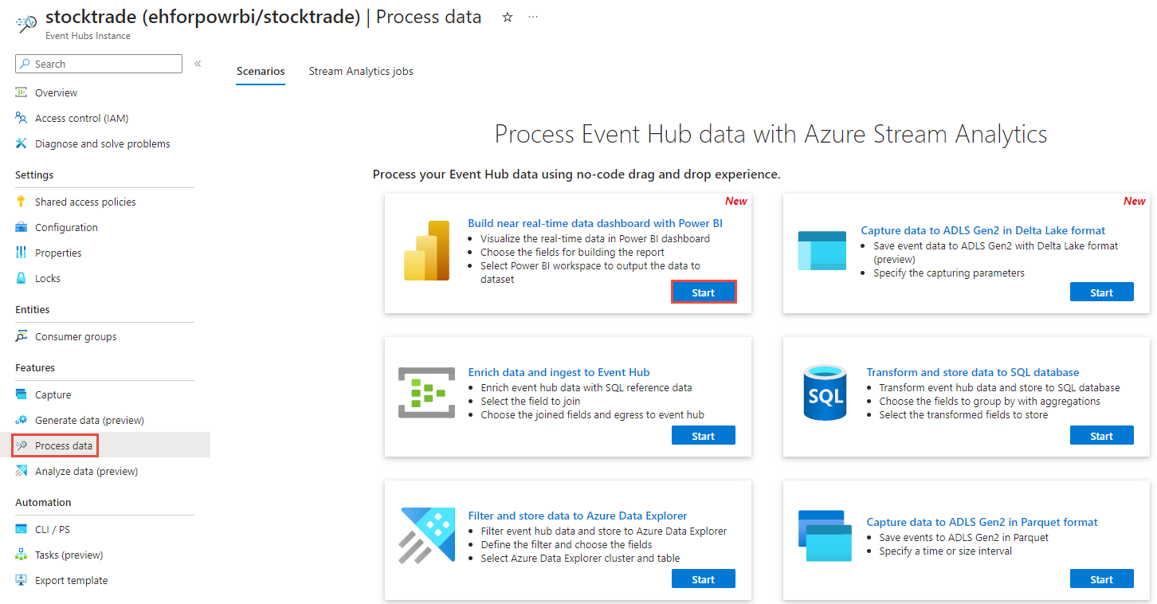Click the Power BI logo icon
This screenshot has width=1157, height=604.
[x=427, y=251]
